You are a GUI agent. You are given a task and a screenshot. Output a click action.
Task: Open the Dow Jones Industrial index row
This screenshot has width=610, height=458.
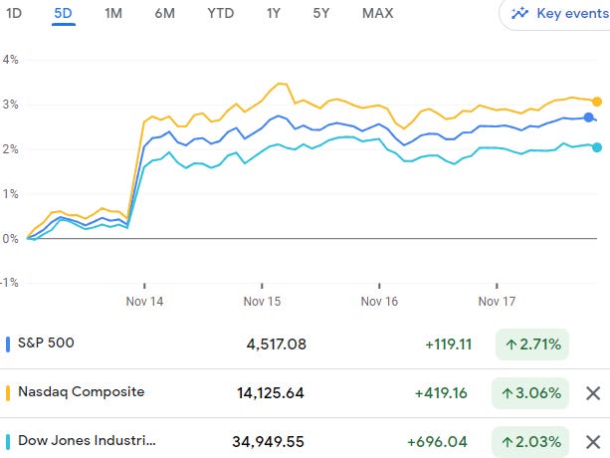click(x=305, y=439)
